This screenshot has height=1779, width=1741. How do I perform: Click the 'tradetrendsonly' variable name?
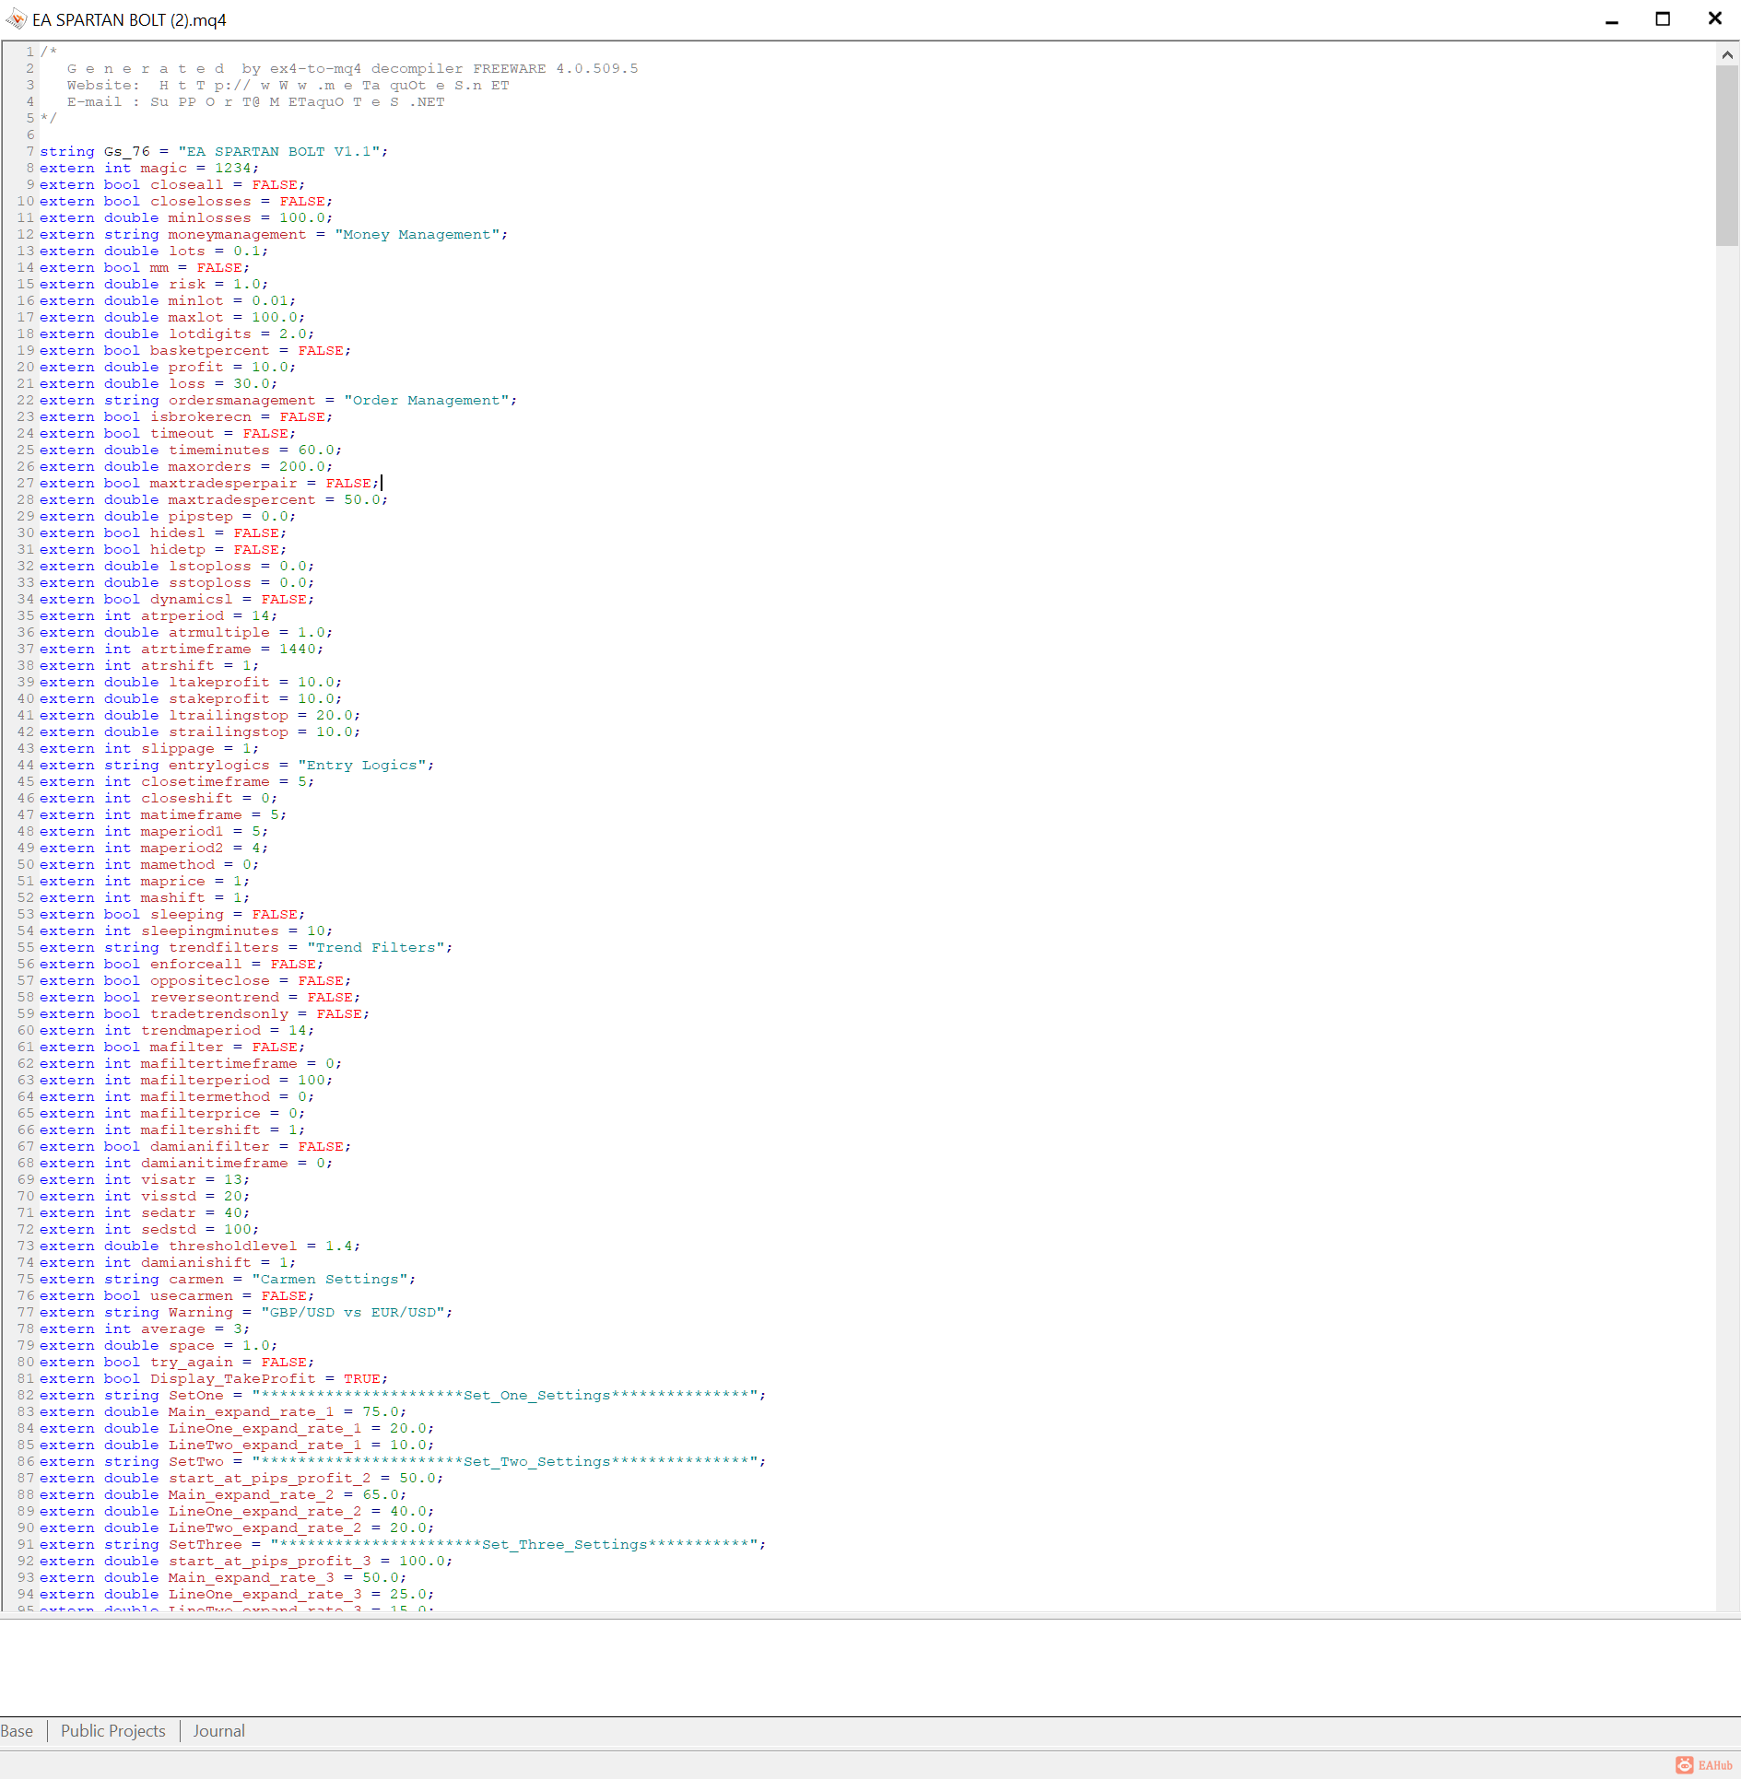point(219,1014)
